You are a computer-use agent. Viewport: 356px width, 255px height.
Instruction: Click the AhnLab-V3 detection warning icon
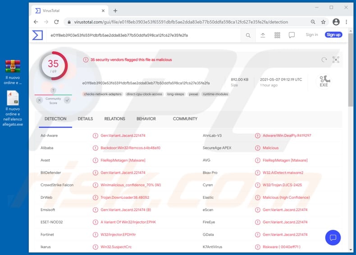point(257,135)
